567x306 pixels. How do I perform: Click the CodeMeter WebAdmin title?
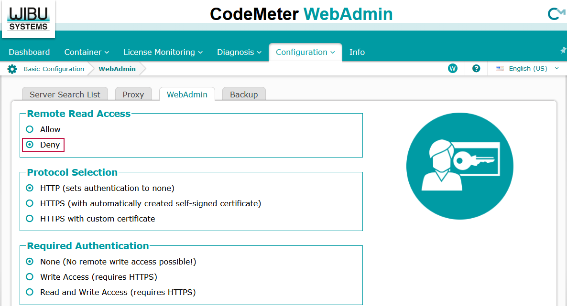(301, 14)
